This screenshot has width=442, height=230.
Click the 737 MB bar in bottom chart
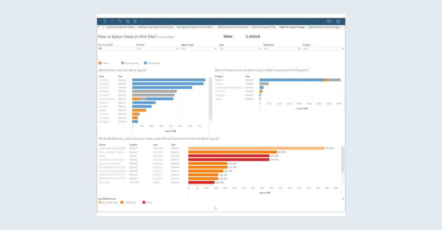point(256,148)
